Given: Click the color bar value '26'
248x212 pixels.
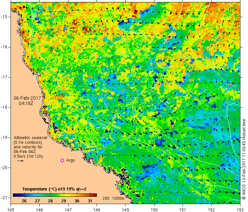Looking at the screenshot, I should coord(24,201).
